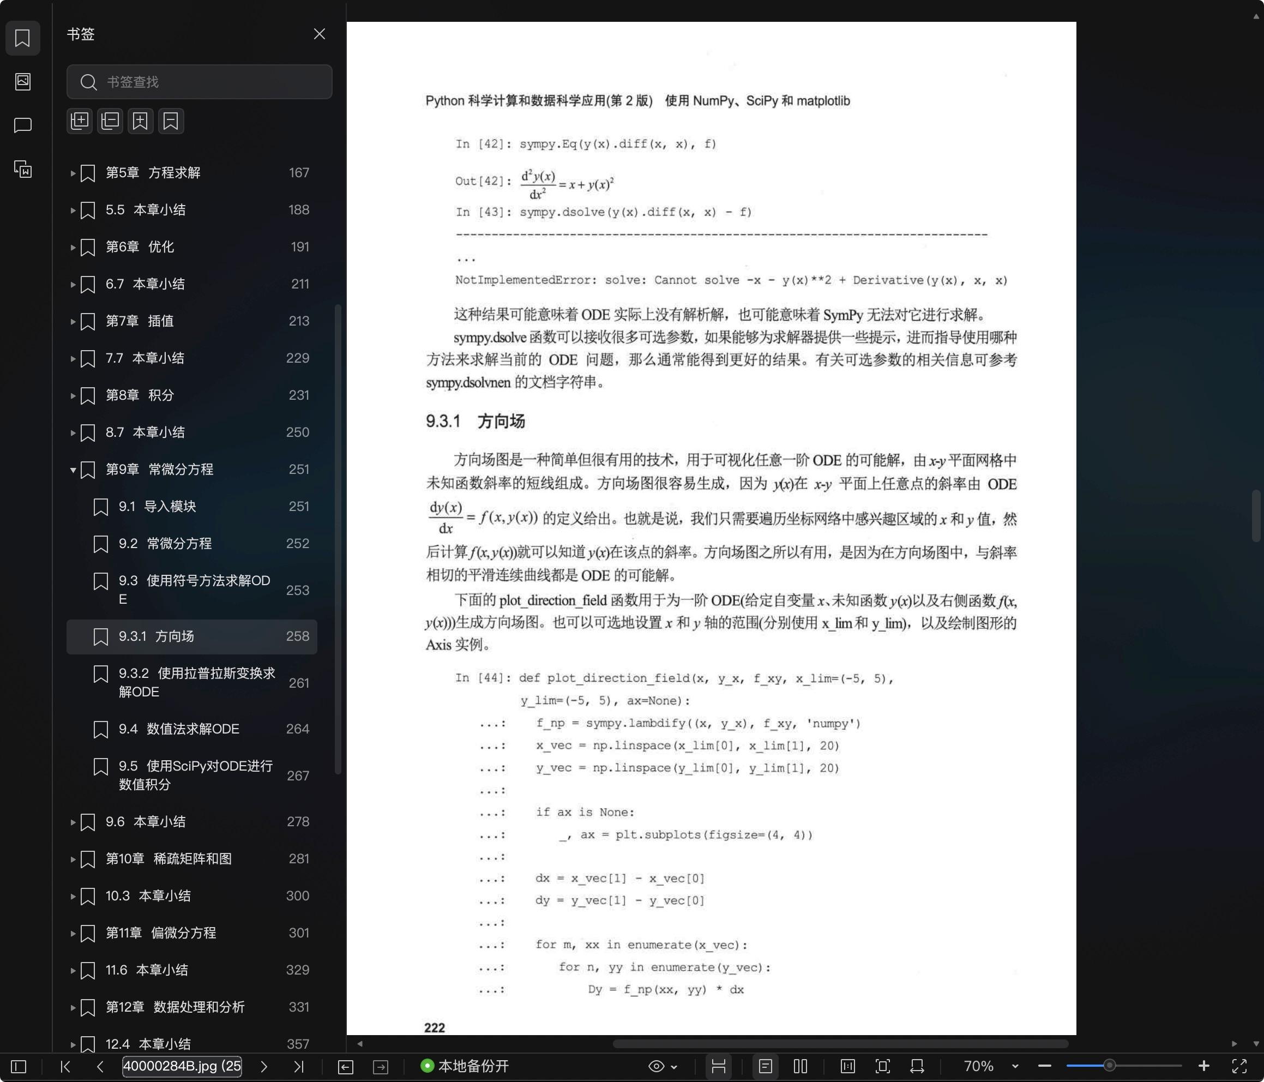Expand the 第7章 插值 bookmark
1264x1082 pixels.
73,322
